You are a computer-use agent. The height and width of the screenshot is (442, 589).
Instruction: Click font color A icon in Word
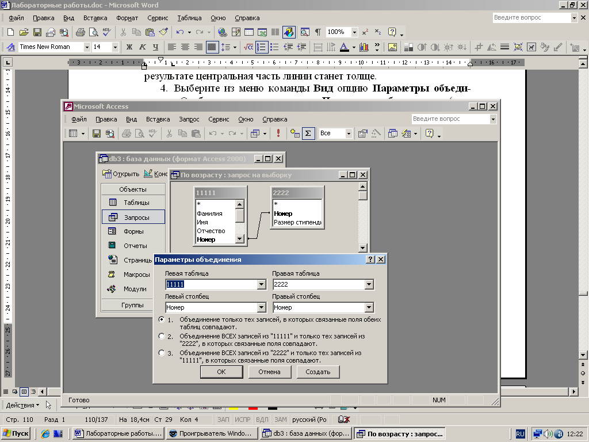tap(344, 47)
